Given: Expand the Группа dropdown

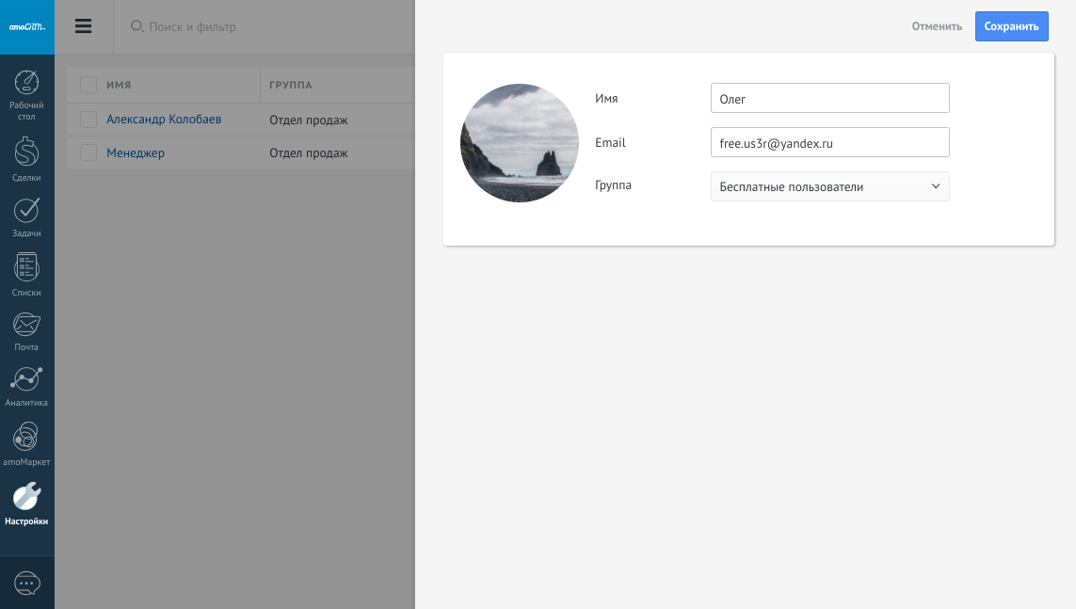Looking at the screenshot, I should 829,186.
